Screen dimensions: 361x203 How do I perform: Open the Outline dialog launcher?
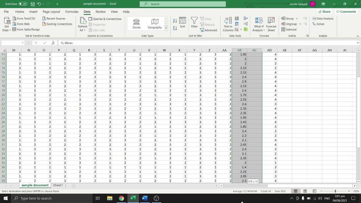click(307, 36)
